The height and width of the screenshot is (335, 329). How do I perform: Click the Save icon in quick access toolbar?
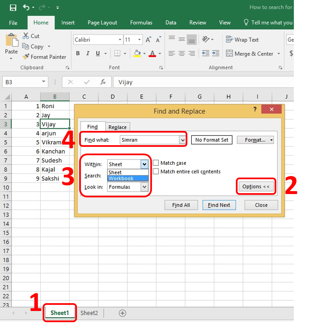tap(13, 8)
